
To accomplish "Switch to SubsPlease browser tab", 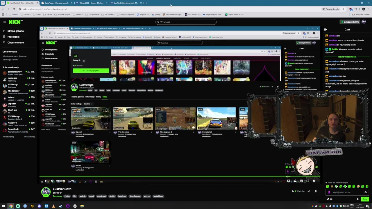I will click(57, 3).
